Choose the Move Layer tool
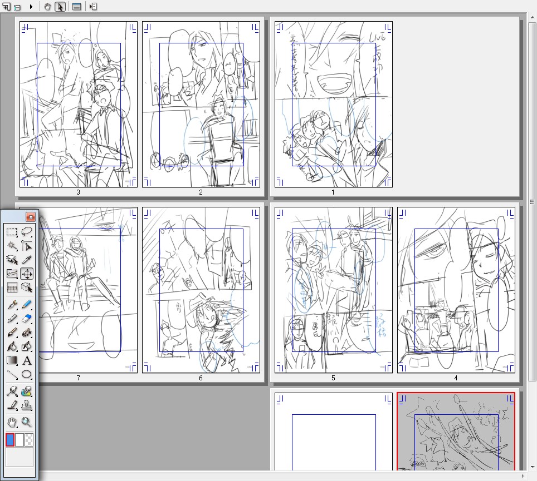This screenshot has height=481, width=537. (27, 274)
